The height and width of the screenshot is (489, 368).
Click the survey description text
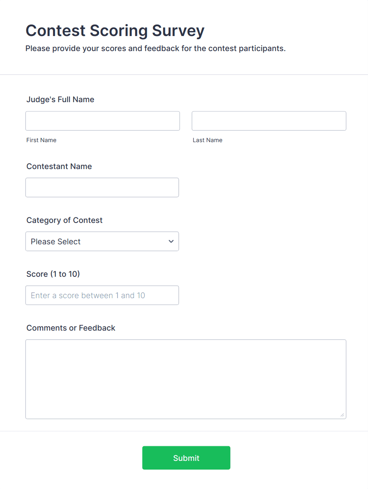point(156,48)
